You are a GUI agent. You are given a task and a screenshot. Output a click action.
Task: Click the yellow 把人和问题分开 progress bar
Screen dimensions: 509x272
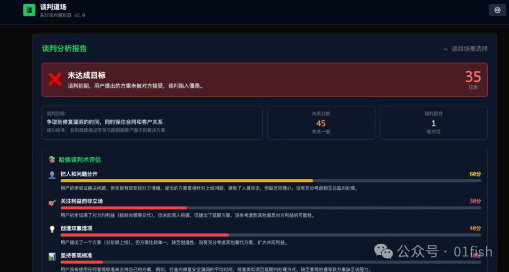pyautogui.click(x=187, y=181)
